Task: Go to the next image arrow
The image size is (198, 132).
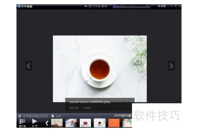Action: tap(171, 66)
